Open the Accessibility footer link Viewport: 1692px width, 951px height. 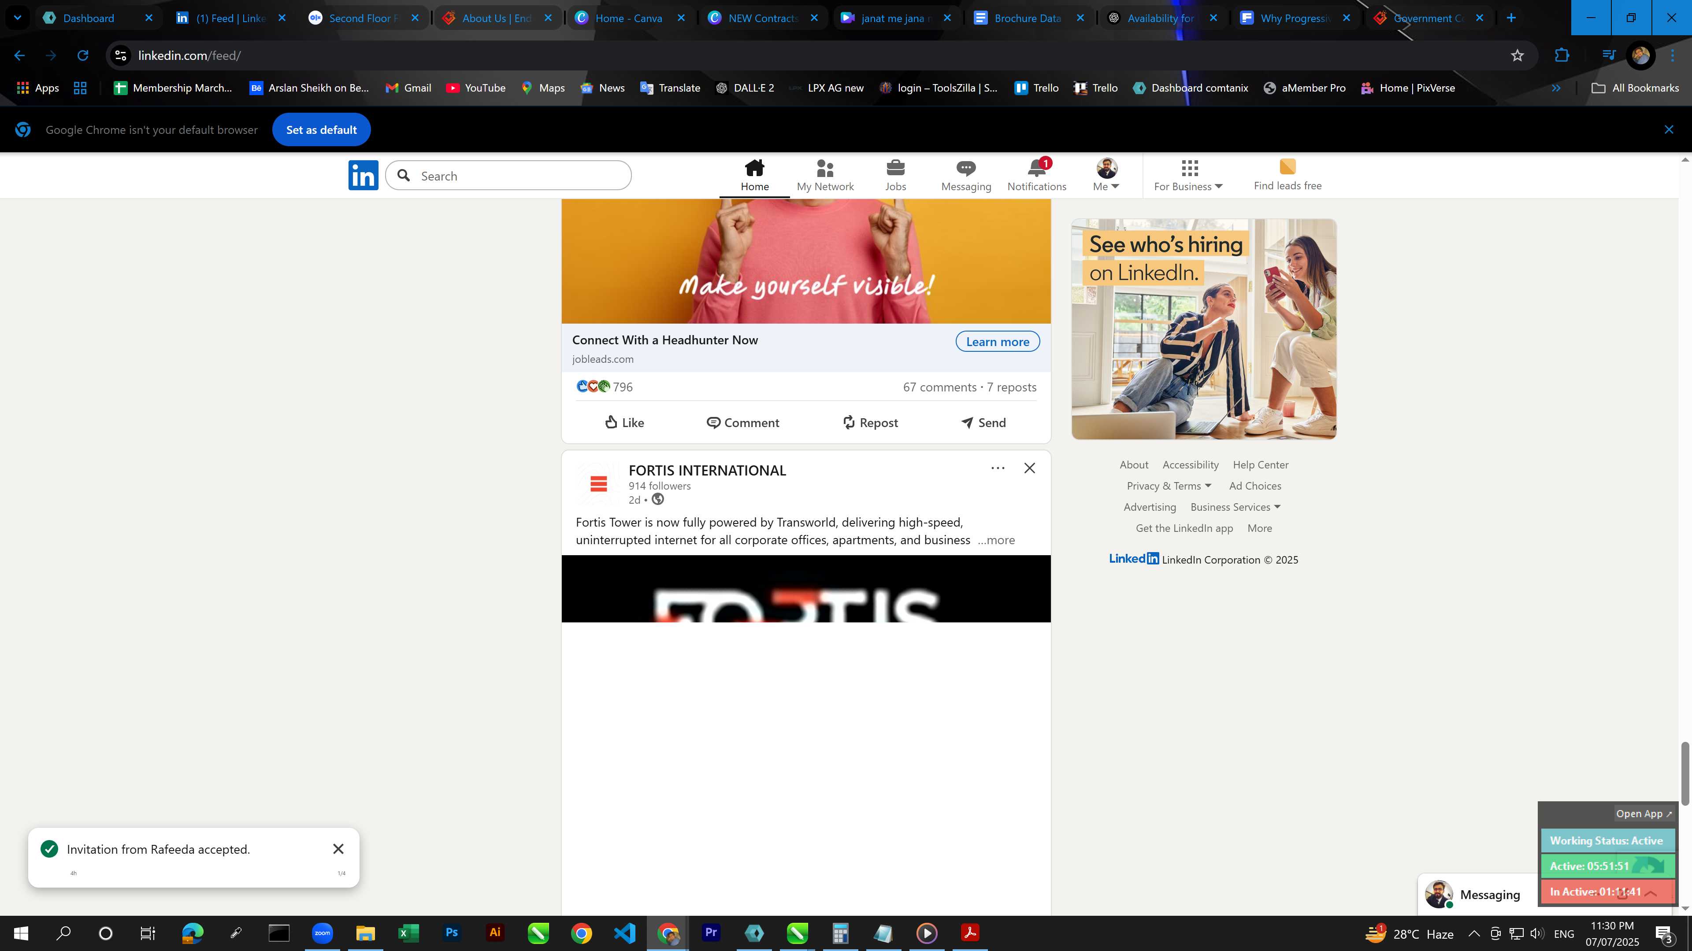tap(1190, 465)
